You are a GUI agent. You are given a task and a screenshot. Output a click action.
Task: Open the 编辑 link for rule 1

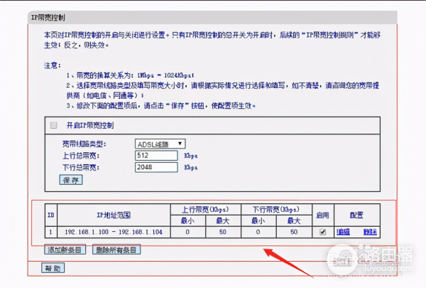coord(343,232)
